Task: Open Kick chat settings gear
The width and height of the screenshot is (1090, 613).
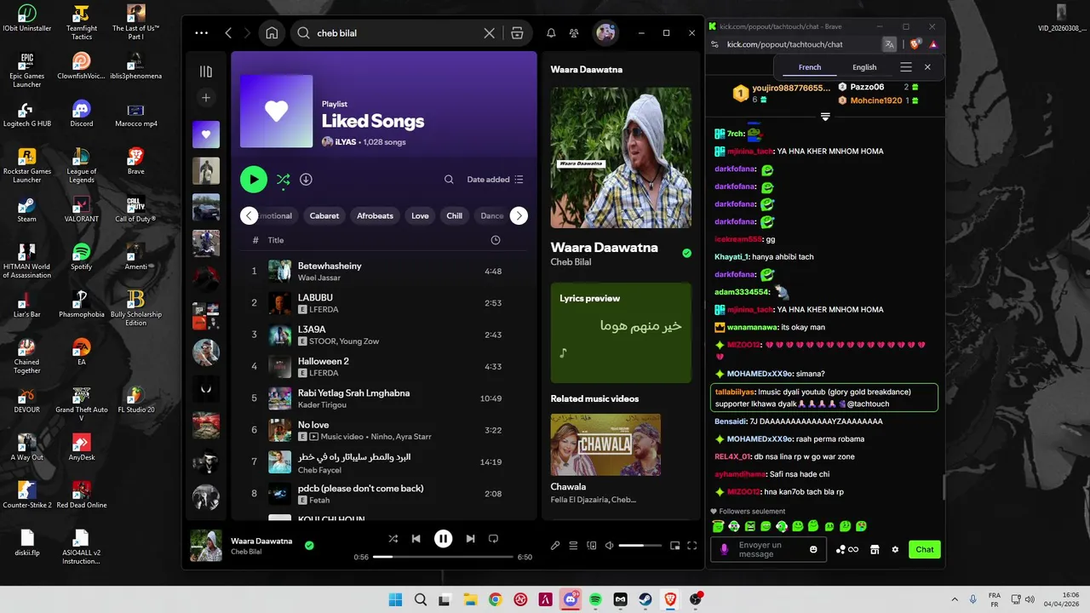Action: [x=895, y=549]
